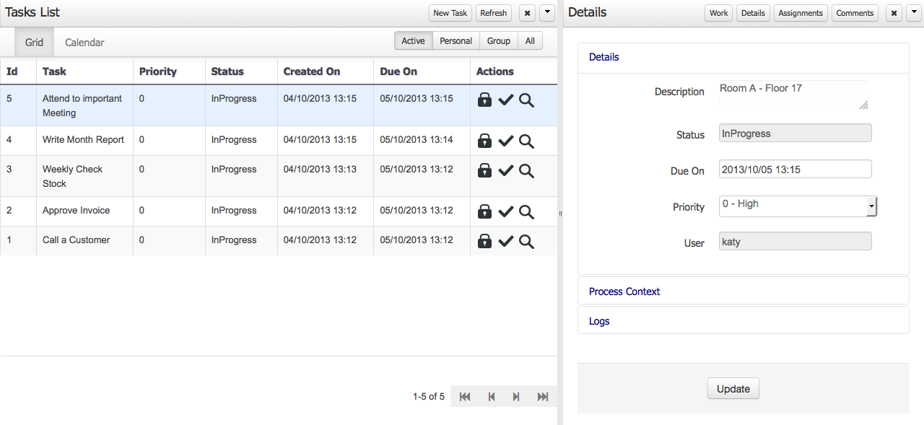924x425 pixels.
Task: Switch to the Calendar tab
Action: pos(84,43)
